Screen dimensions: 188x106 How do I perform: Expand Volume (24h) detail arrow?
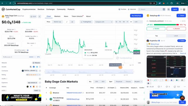(x=36, y=29)
